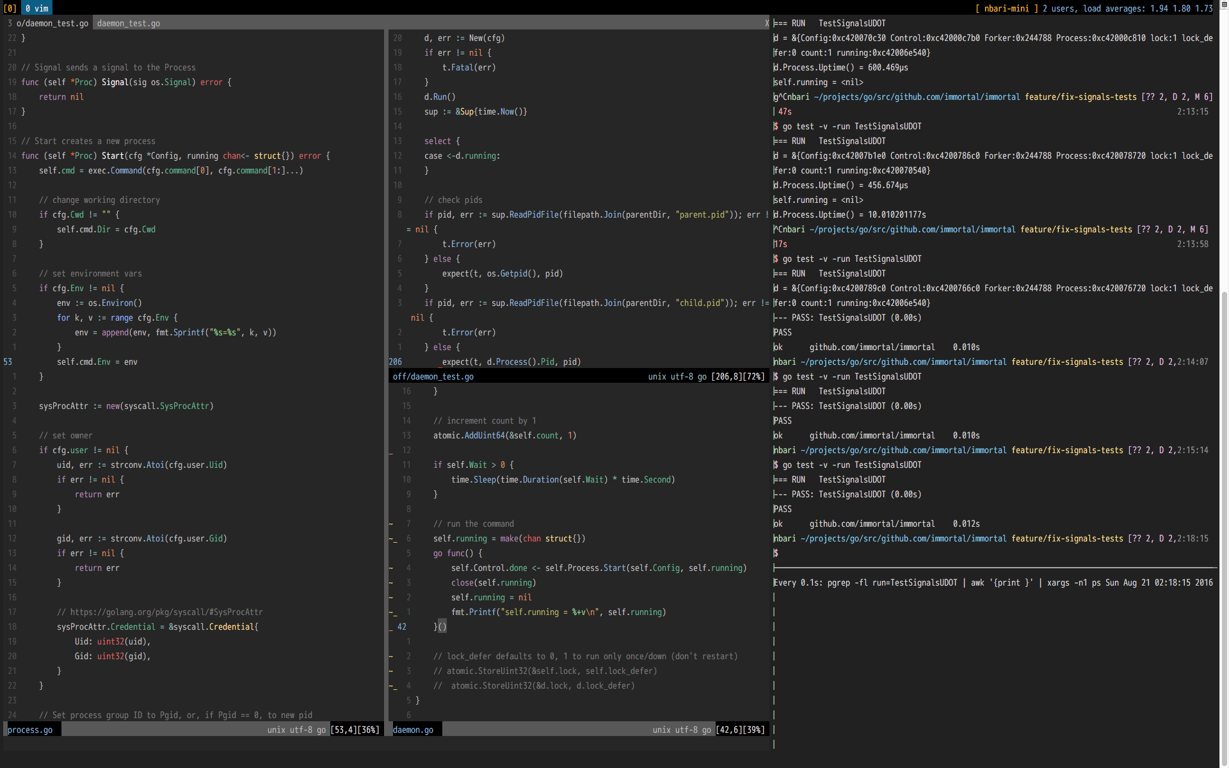Click the '// increment count by 1' comment

pos(485,420)
